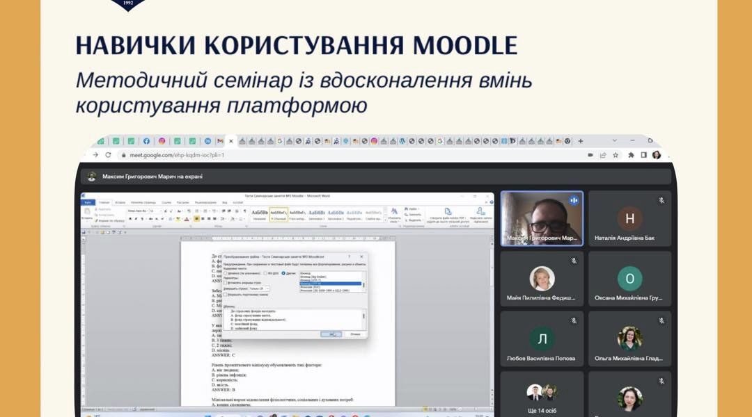Click request signatures icon in Word ribbon
The width and height of the screenshot is (752, 417).
(480, 211)
